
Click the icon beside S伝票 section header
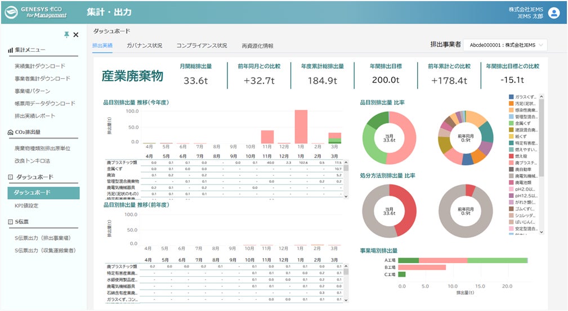(x=11, y=222)
